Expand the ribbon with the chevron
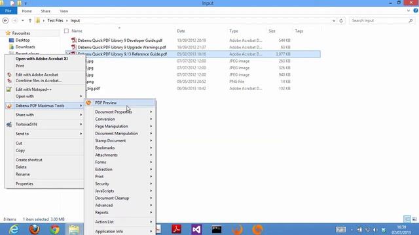Viewport: 419px width, 235px height. 409,10
